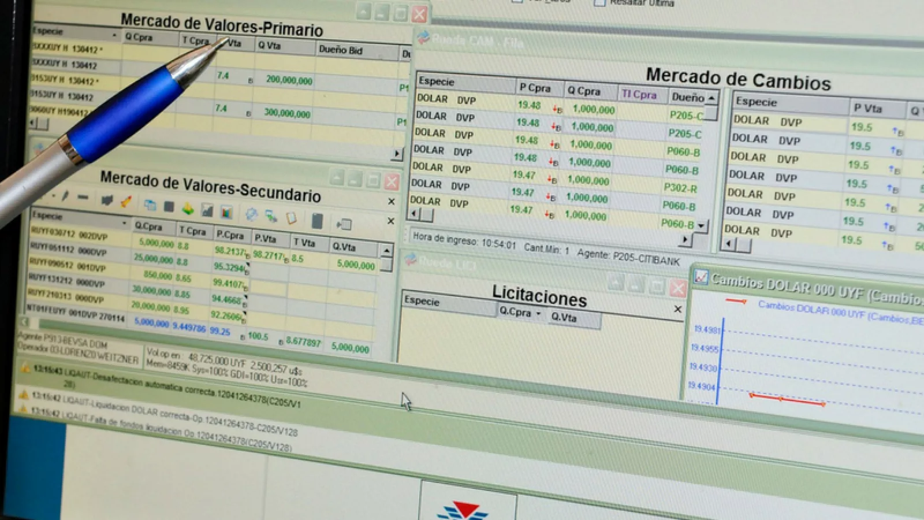Open the Especie dropdown in Valores-Primario table

click(x=114, y=36)
